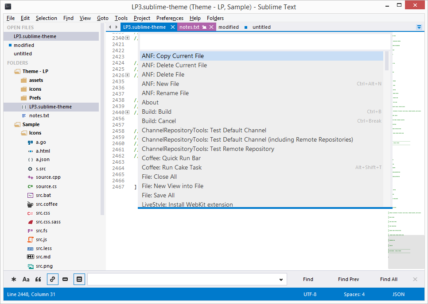Expand the icons folder under Theme - LP
428x304 pixels.
coord(24,89)
